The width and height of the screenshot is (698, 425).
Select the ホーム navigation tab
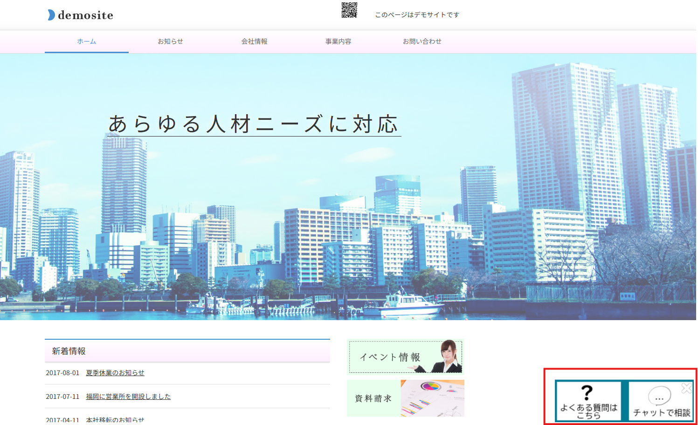(x=87, y=41)
